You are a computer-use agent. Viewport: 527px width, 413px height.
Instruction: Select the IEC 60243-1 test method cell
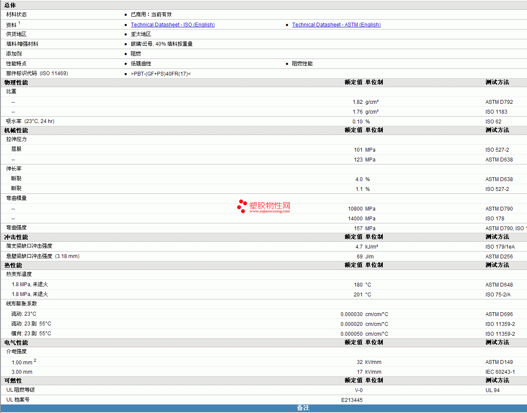(x=500, y=372)
